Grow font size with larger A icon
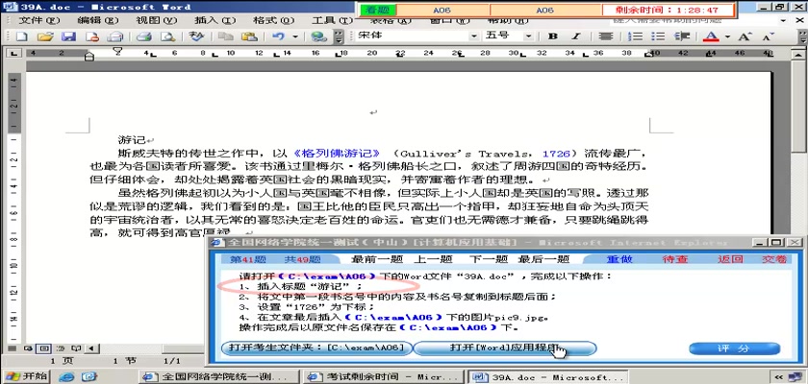Viewport: 808px width, 384px height. point(745,36)
